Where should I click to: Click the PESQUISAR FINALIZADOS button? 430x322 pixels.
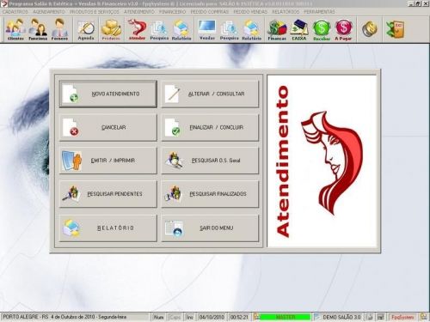210,194
